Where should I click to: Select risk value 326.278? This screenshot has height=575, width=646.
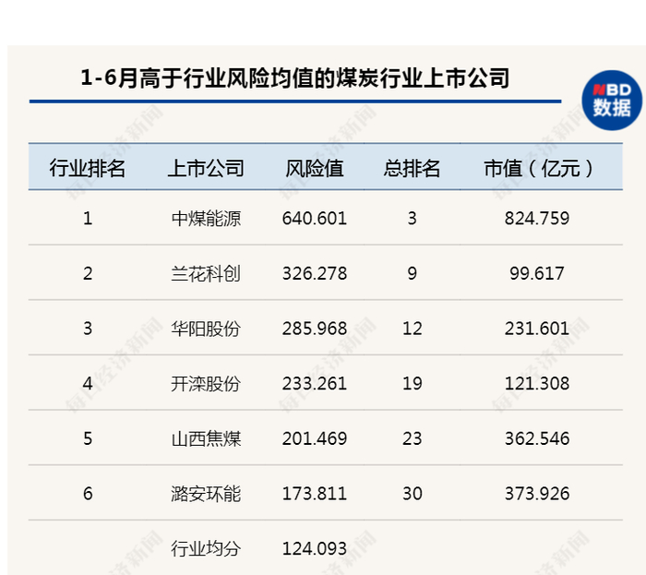pyautogui.click(x=315, y=273)
